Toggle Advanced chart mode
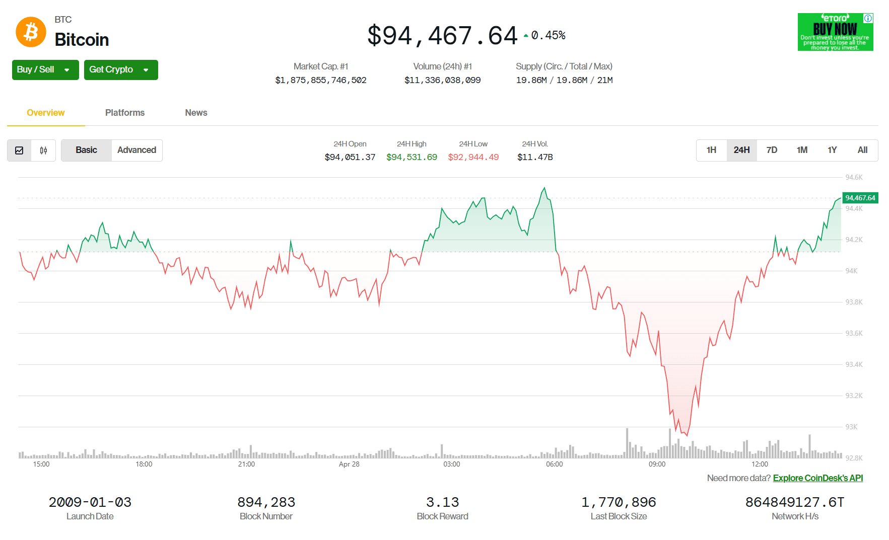Screen dimensions: 889x540 (x=136, y=150)
